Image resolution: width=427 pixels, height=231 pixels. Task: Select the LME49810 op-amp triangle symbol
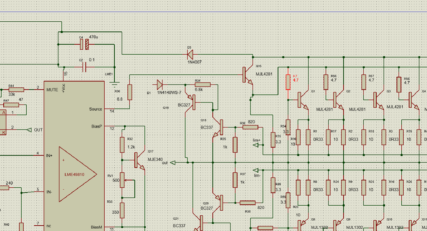tap(78, 174)
